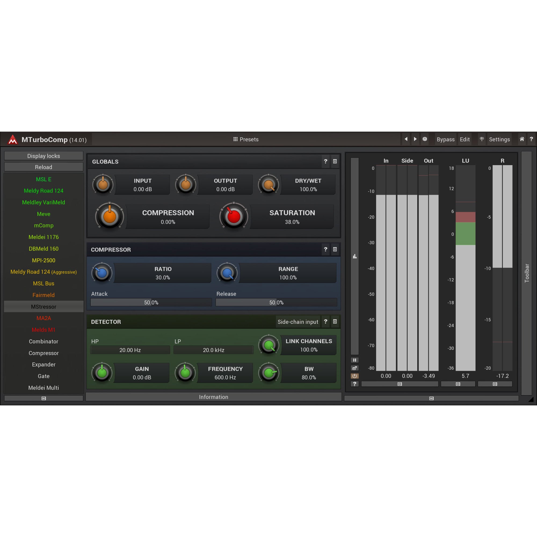Collapse the device list expander below Meldei Multi
Viewport: 537px width, 537px height.
[x=44, y=398]
